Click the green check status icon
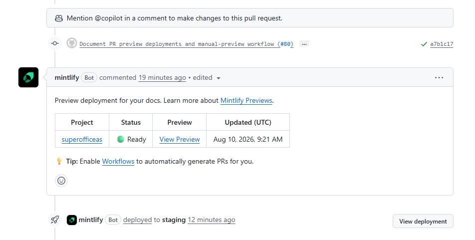The width and height of the screenshot is (475, 240). tap(424, 44)
